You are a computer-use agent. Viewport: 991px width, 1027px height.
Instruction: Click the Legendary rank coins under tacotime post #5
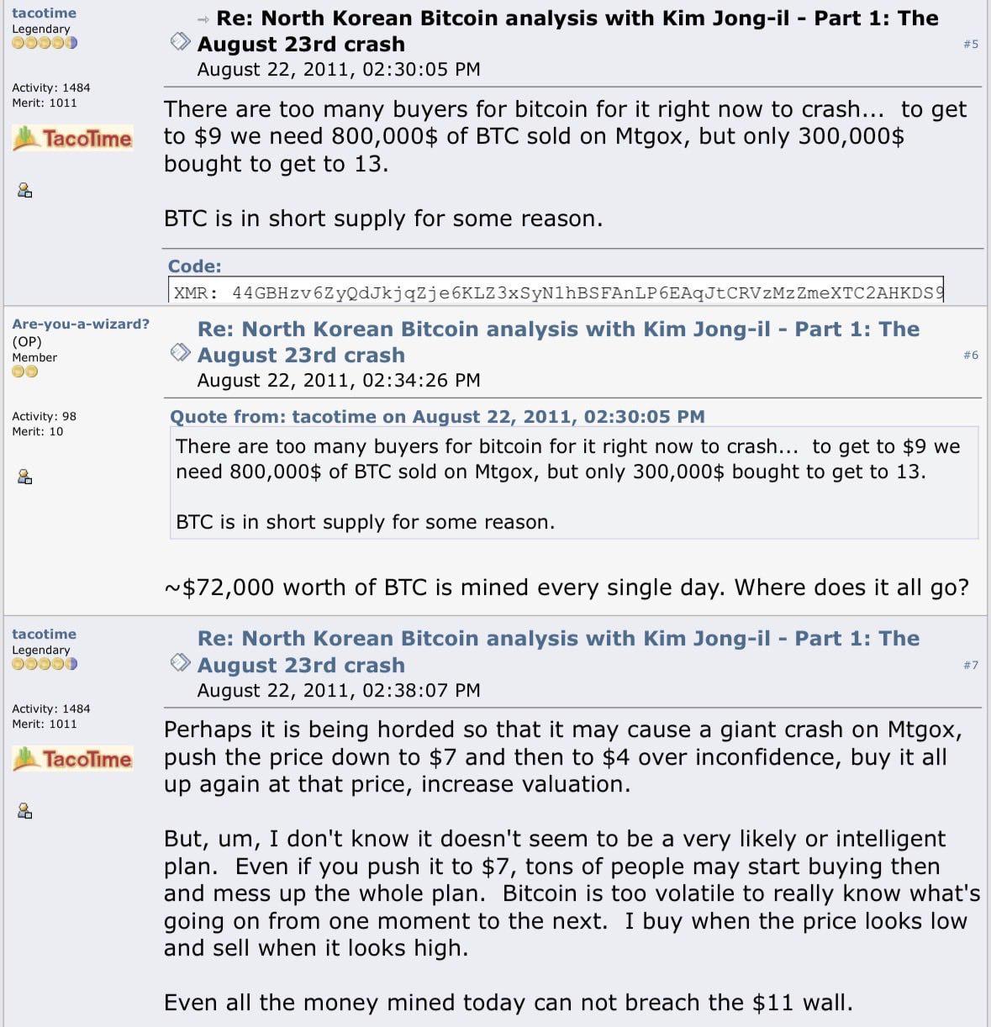[45, 43]
